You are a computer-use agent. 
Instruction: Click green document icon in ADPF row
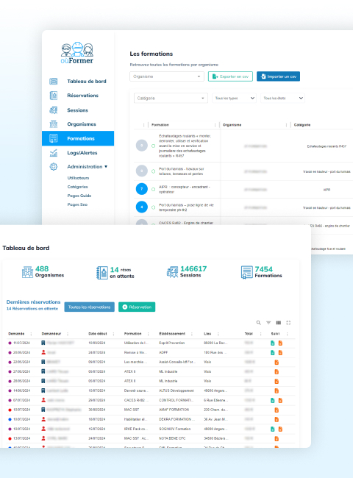(x=273, y=352)
